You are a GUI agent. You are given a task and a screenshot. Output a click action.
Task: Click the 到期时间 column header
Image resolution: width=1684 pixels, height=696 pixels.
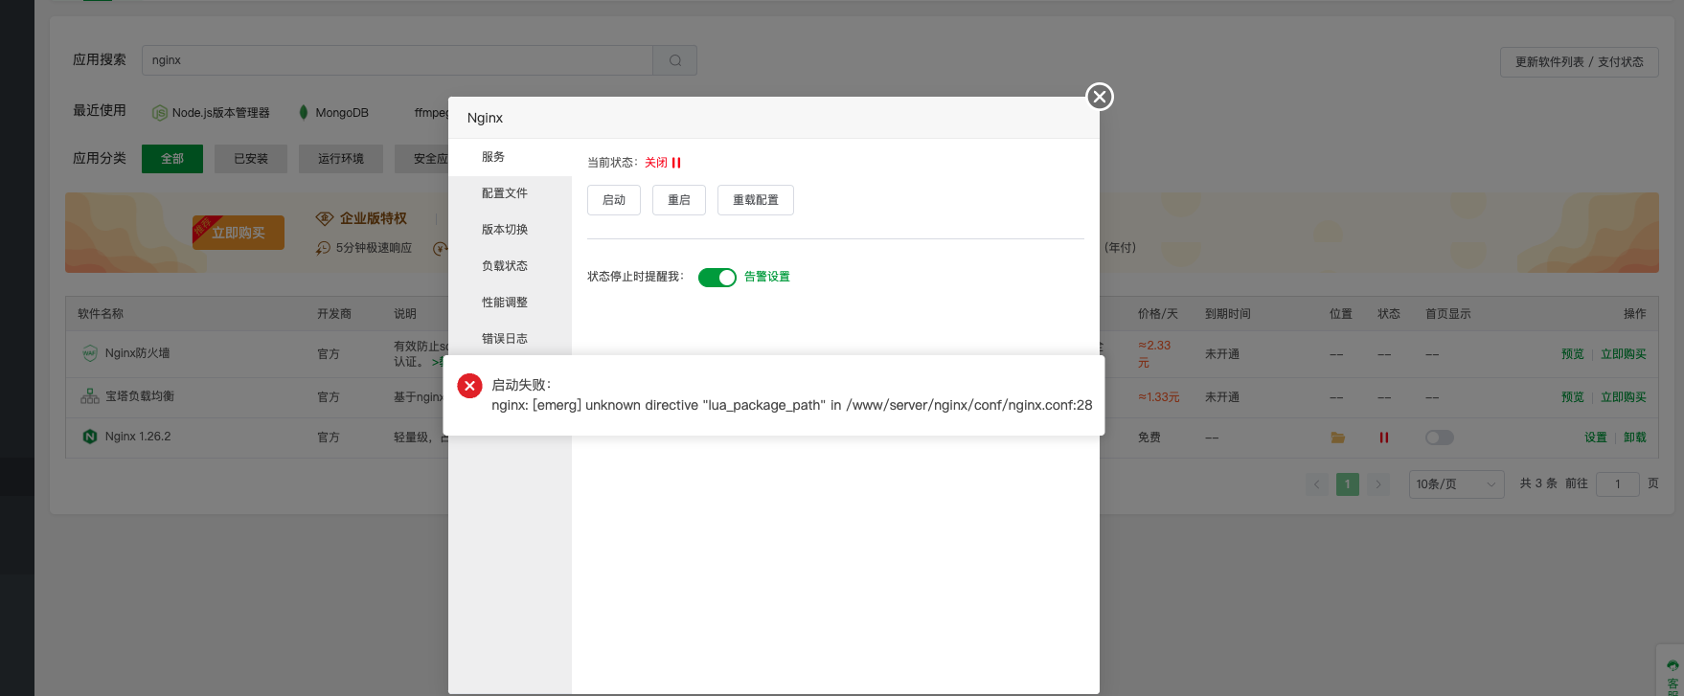click(x=1228, y=314)
